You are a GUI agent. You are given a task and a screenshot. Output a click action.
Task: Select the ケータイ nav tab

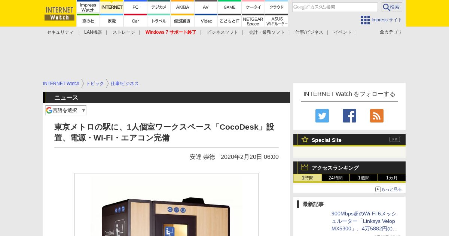click(253, 7)
